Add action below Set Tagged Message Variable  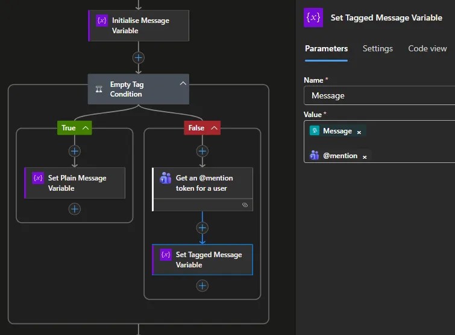coord(202,286)
